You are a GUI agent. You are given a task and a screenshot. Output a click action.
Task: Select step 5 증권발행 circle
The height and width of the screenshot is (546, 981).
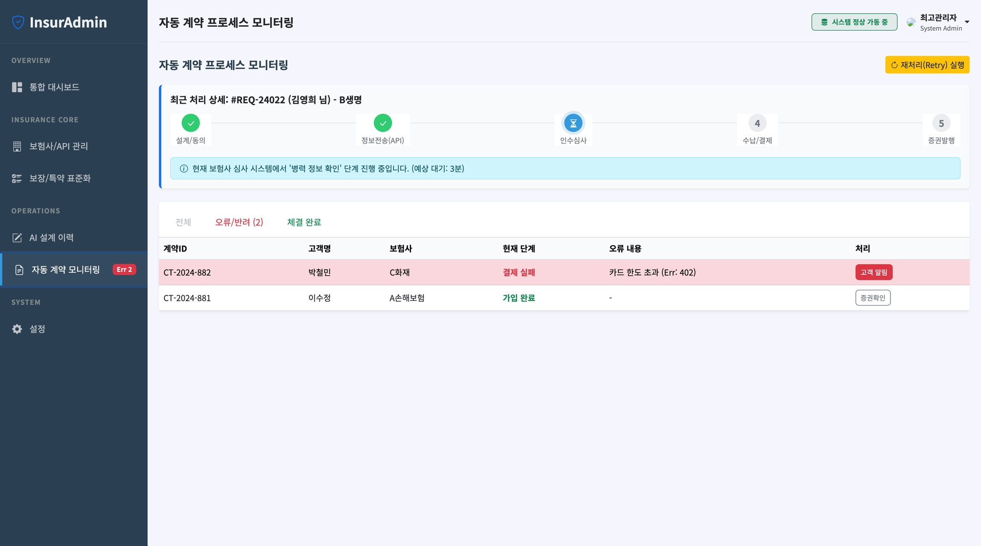click(941, 124)
